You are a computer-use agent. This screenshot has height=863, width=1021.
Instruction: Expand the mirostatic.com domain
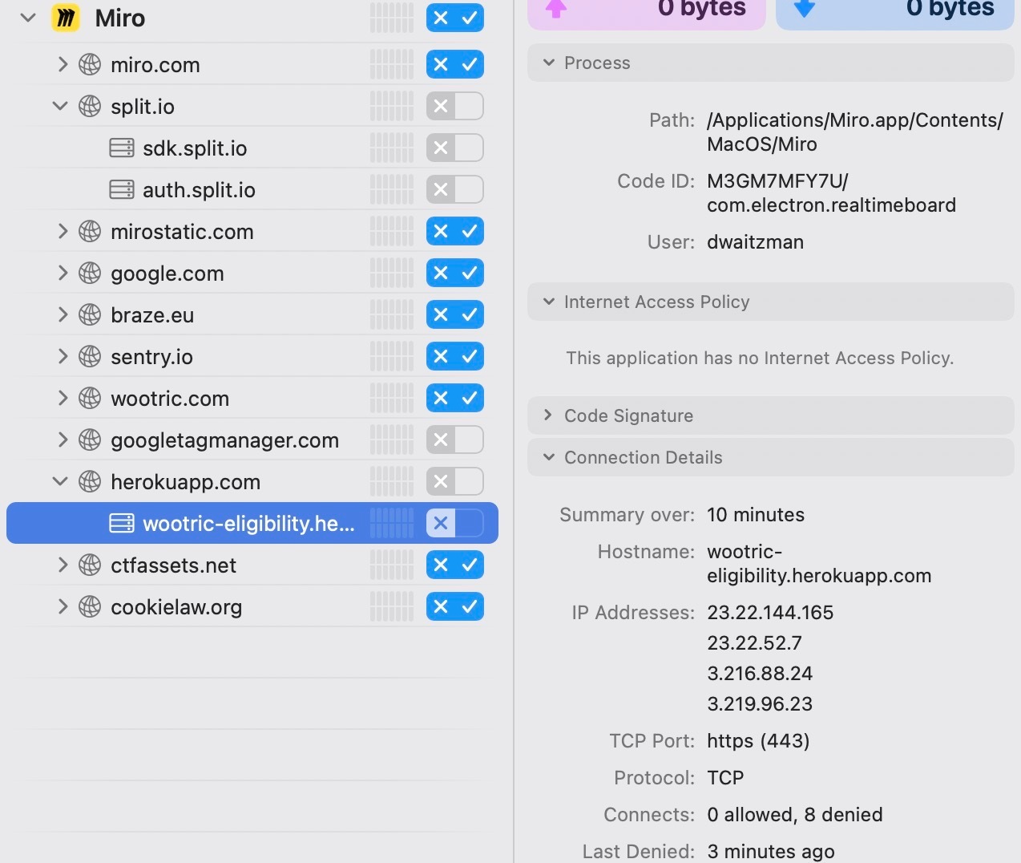(x=63, y=231)
